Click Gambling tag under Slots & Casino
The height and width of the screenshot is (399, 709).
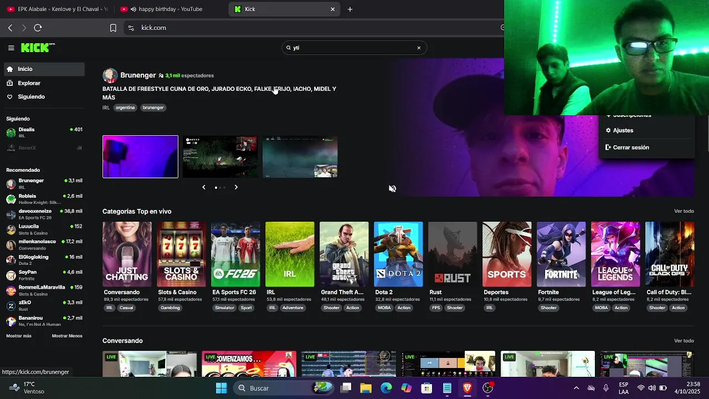(170, 308)
